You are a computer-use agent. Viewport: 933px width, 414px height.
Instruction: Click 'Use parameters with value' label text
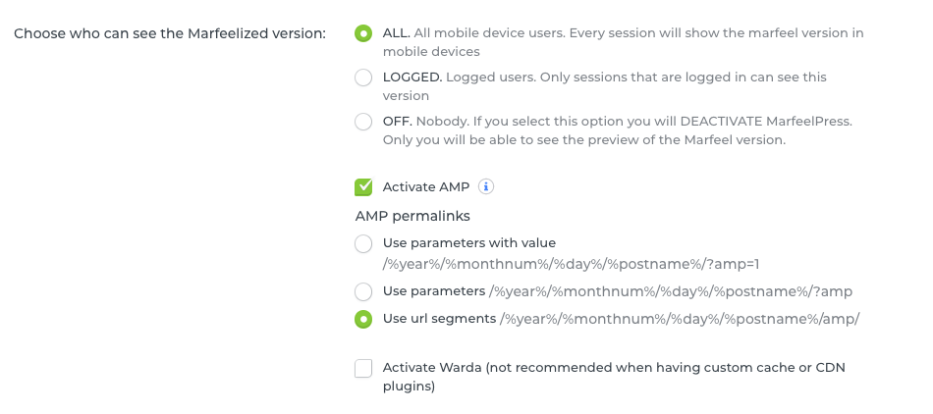pos(468,243)
